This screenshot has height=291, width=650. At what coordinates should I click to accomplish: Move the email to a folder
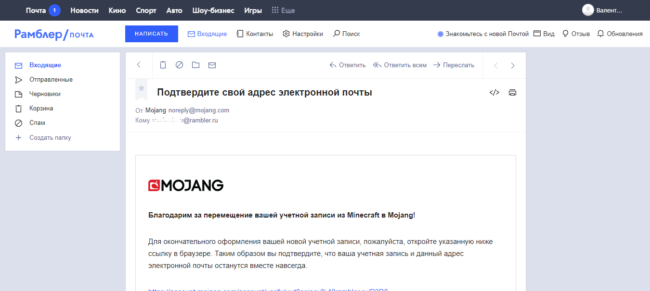point(195,65)
